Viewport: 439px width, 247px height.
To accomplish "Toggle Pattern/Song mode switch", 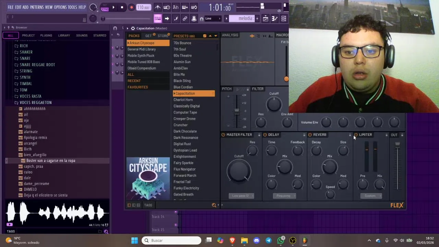I will (105, 7).
